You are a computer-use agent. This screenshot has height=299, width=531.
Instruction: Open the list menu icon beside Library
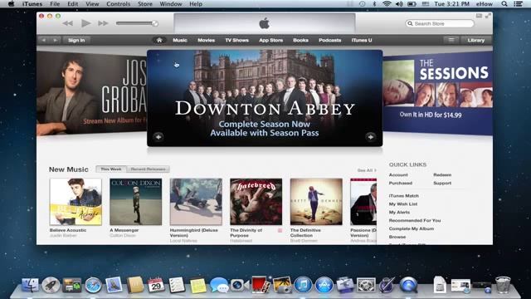pos(451,40)
